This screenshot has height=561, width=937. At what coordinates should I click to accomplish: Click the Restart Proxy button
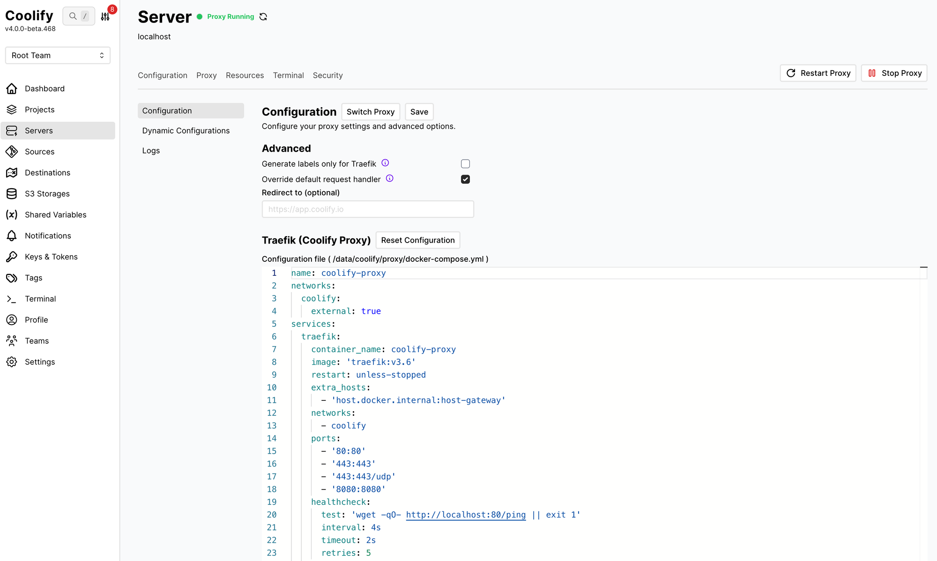pos(818,73)
